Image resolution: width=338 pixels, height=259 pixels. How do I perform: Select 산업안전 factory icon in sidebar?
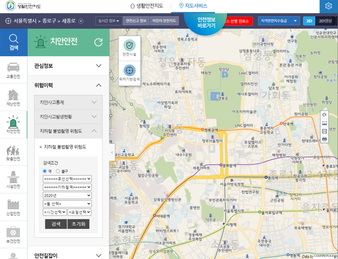click(x=13, y=207)
